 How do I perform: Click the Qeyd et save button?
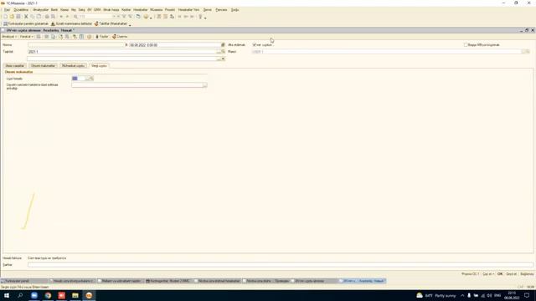point(512,274)
